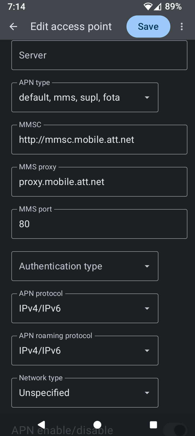Go back using the arrow icon

point(13,27)
